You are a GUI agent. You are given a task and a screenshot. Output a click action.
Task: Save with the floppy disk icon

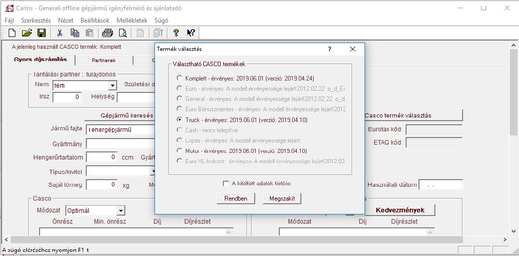(x=42, y=32)
